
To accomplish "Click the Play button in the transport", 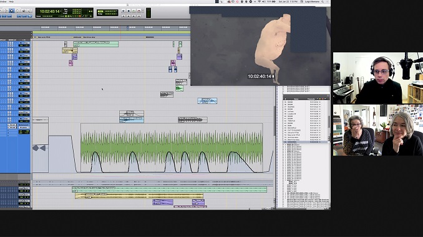I will click(134, 11).
